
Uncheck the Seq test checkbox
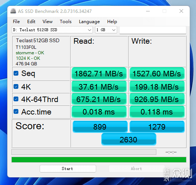tap(16, 73)
